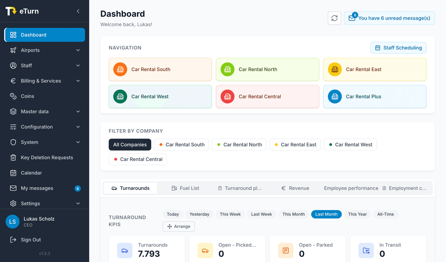Expand the Billing & Services menu
This screenshot has height=262, width=446.
tap(45, 81)
